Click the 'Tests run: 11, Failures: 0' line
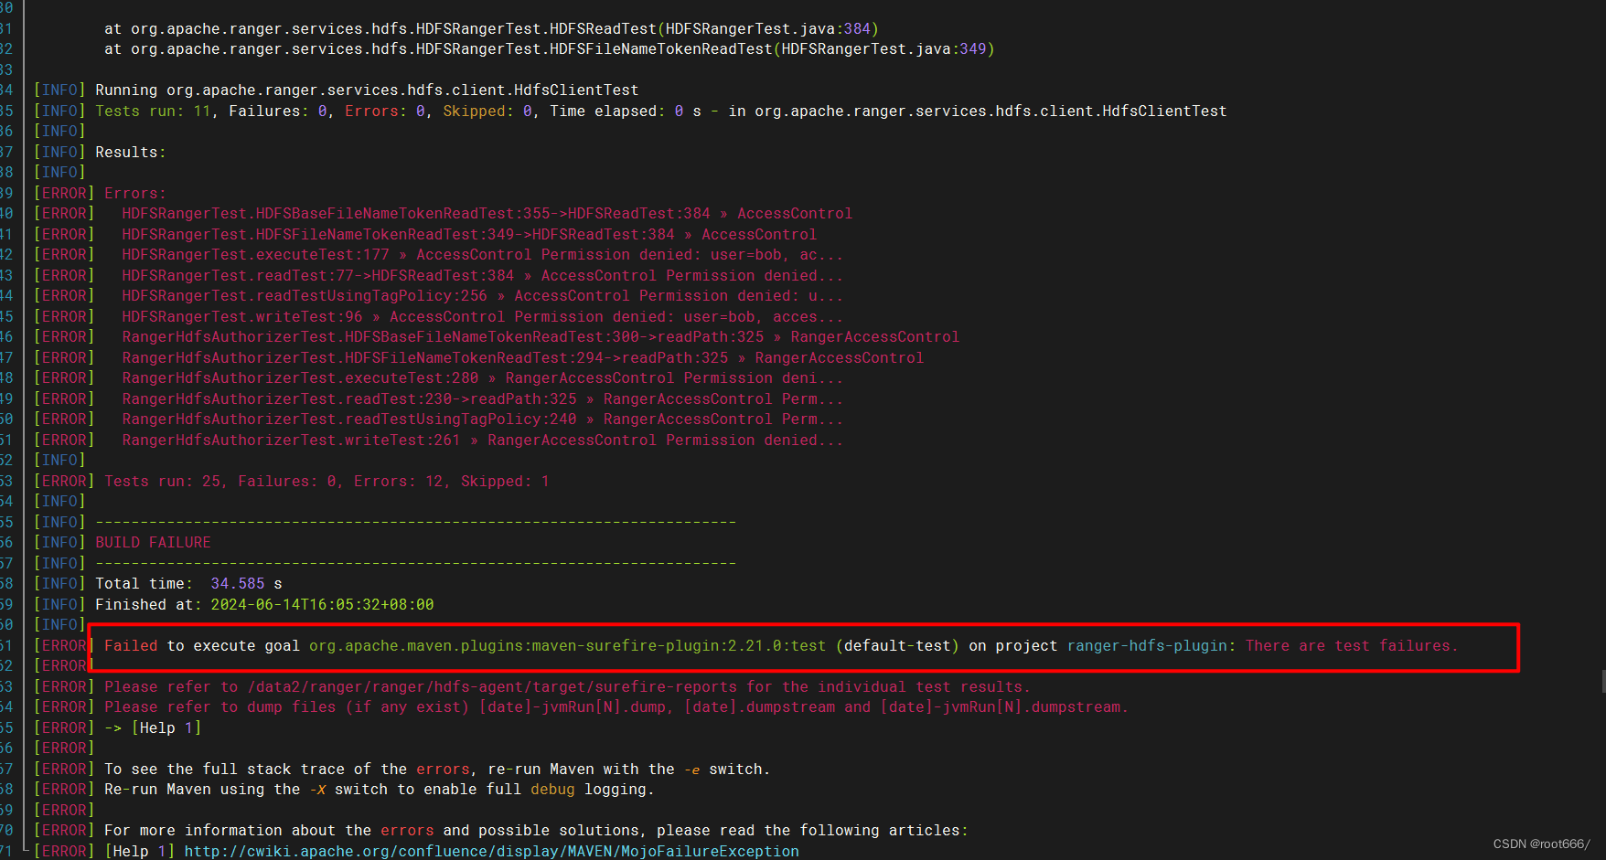The image size is (1606, 860). click(x=660, y=111)
